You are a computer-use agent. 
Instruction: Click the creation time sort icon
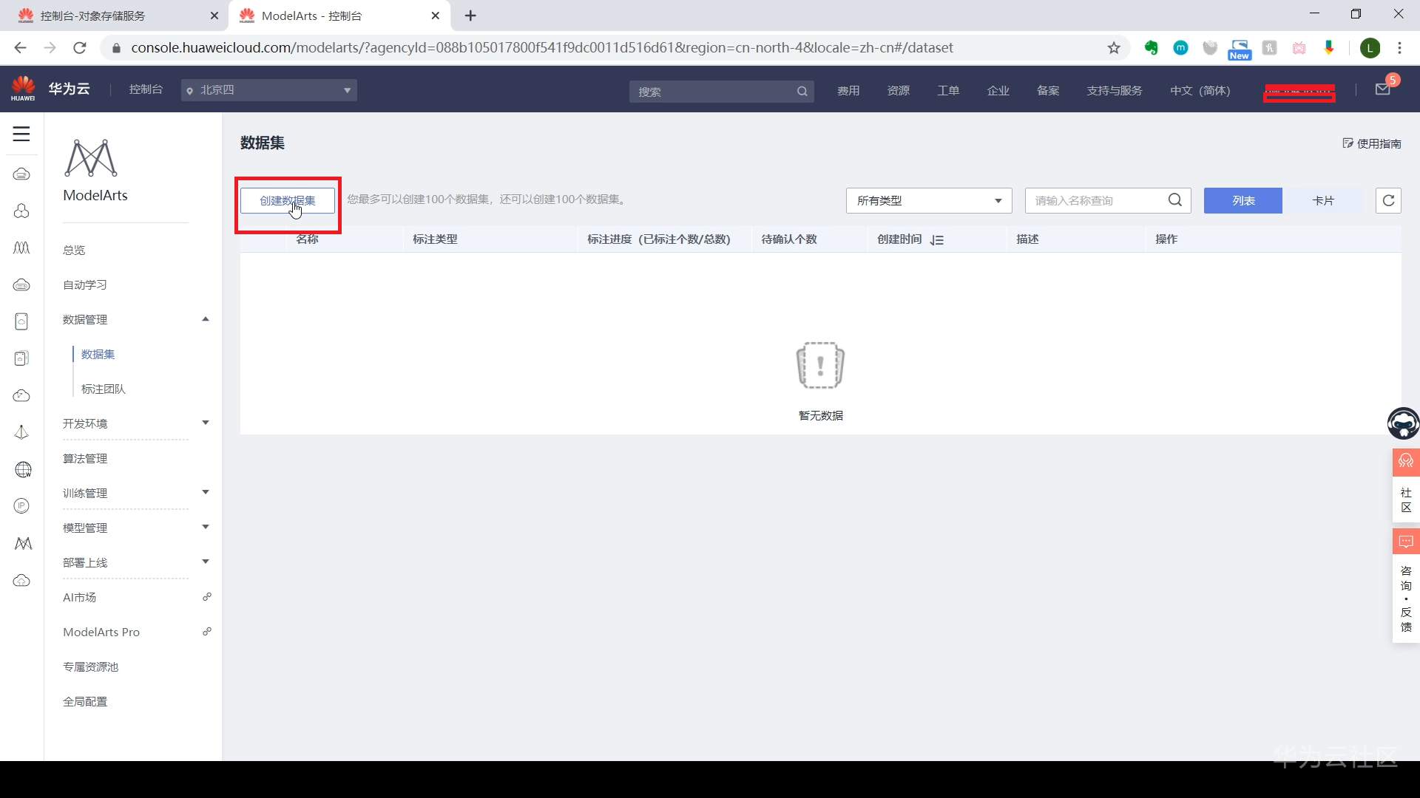pos(937,240)
